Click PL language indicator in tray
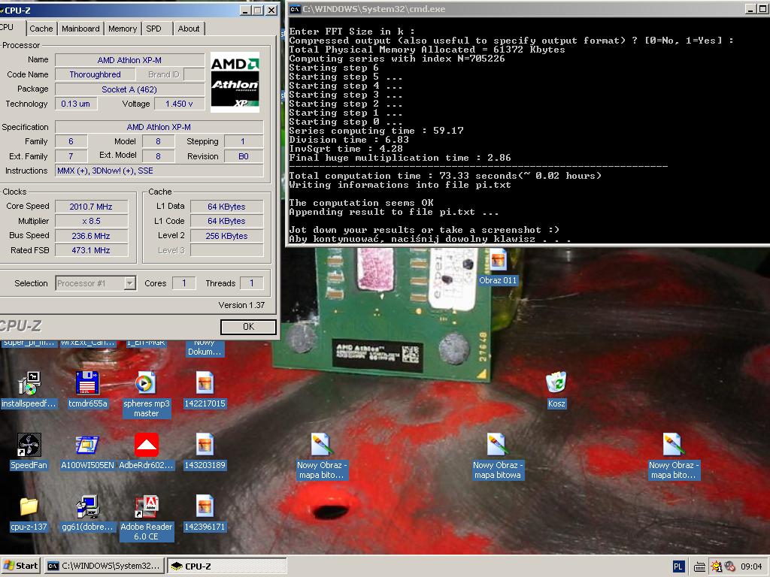This screenshot has width=770, height=577. click(x=678, y=566)
